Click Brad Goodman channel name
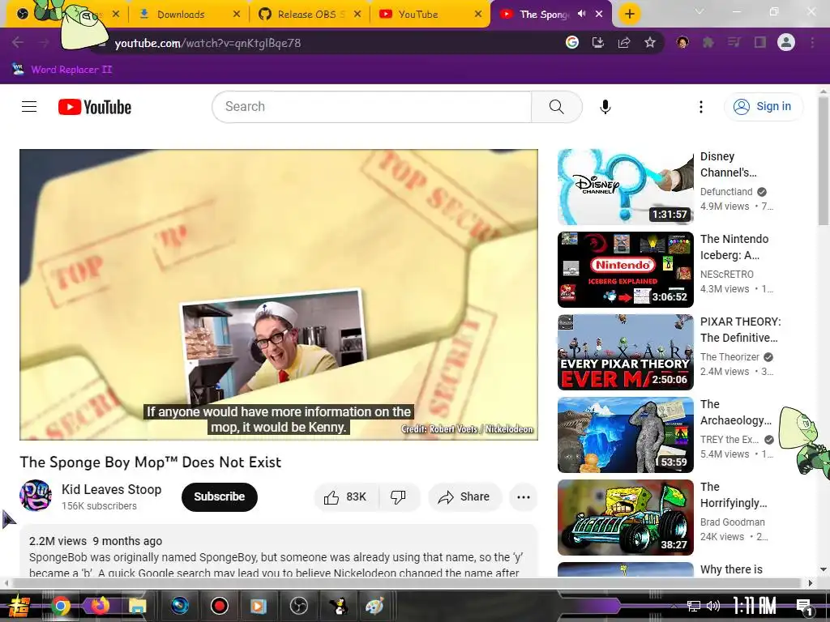This screenshot has height=622, width=830. pos(732,522)
